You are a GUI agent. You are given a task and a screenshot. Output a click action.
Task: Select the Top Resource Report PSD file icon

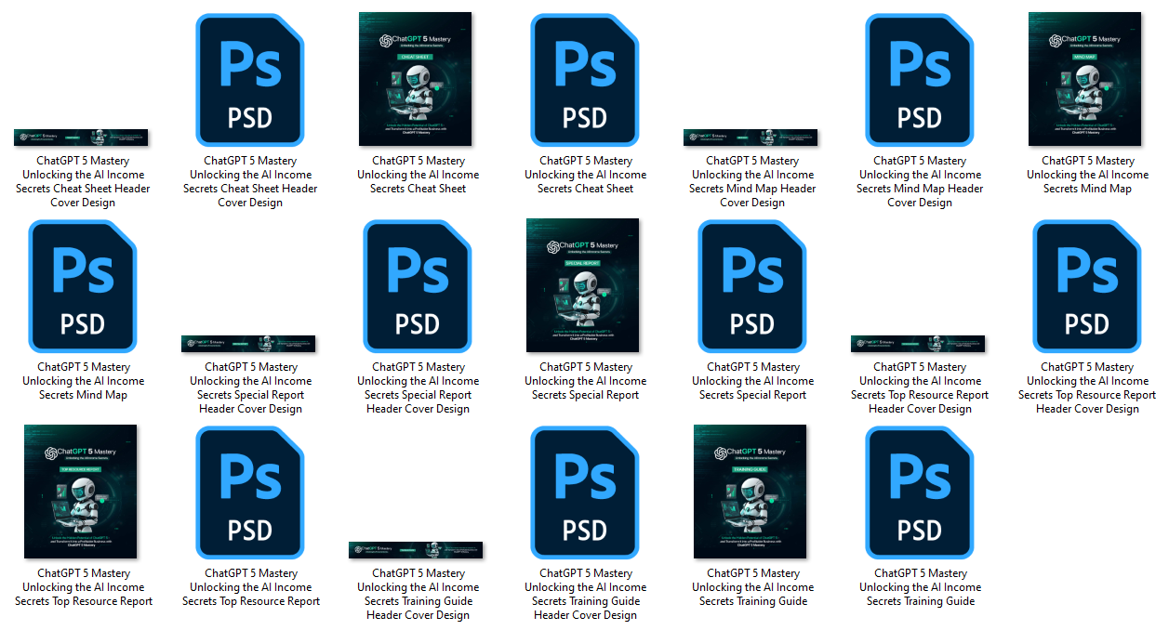click(x=250, y=492)
